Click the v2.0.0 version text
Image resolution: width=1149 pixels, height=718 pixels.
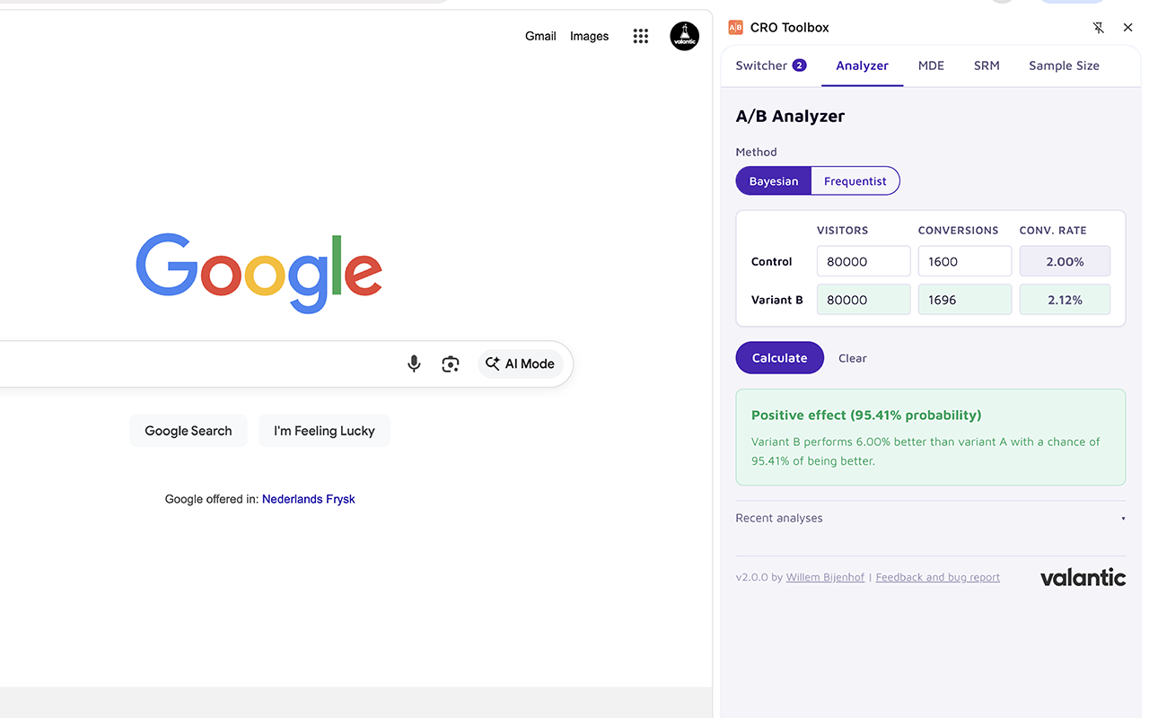(x=751, y=577)
